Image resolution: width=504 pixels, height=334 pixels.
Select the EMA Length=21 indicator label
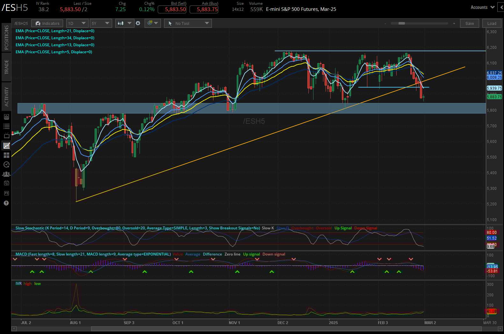pos(55,31)
